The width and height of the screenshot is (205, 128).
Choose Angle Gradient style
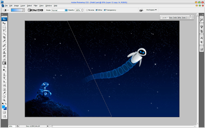pos(36,10)
